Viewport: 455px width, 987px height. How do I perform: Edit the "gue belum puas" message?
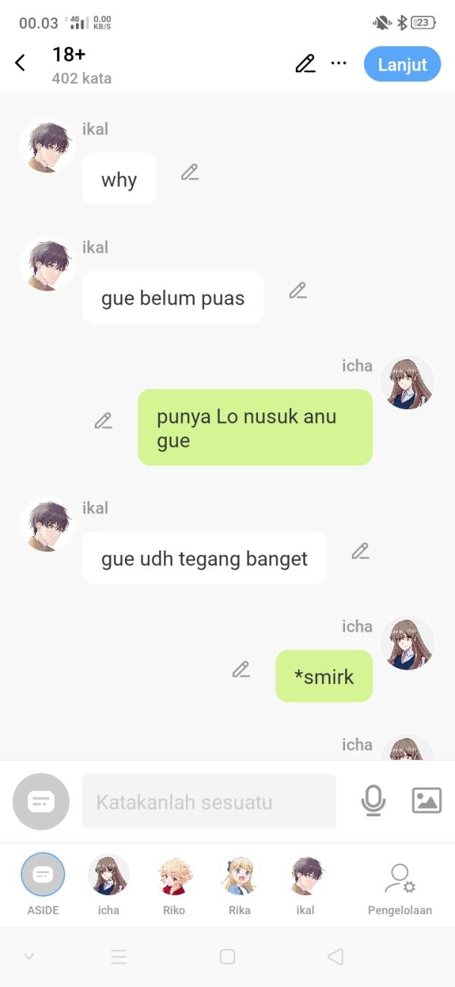298,290
